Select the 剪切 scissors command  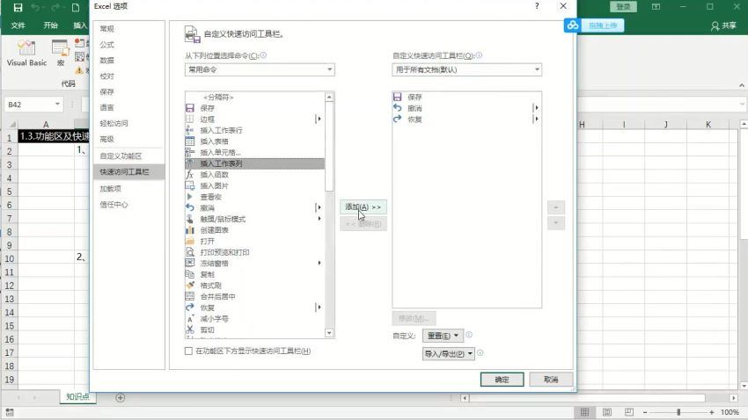pyautogui.click(x=254, y=329)
